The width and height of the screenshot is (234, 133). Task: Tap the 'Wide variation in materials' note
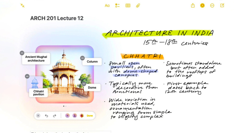138,108
